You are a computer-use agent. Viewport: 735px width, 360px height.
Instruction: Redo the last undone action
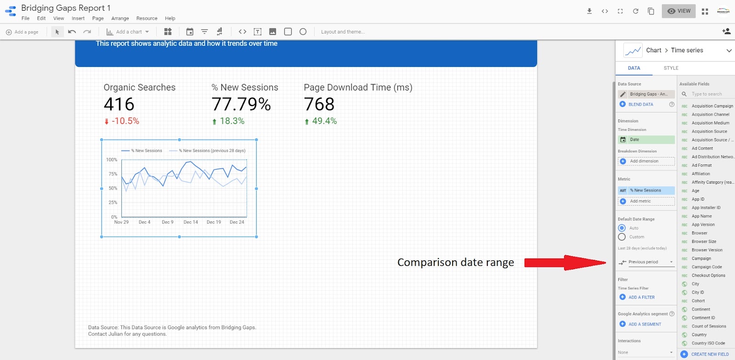[87, 32]
